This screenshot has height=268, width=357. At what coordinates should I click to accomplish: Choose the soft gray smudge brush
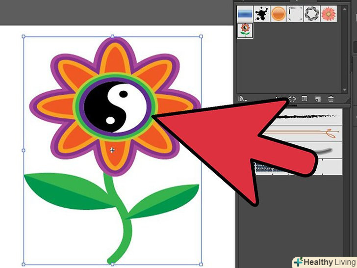click(324, 150)
